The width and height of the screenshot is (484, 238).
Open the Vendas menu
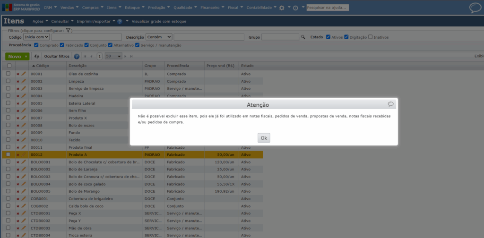[x=69, y=8]
